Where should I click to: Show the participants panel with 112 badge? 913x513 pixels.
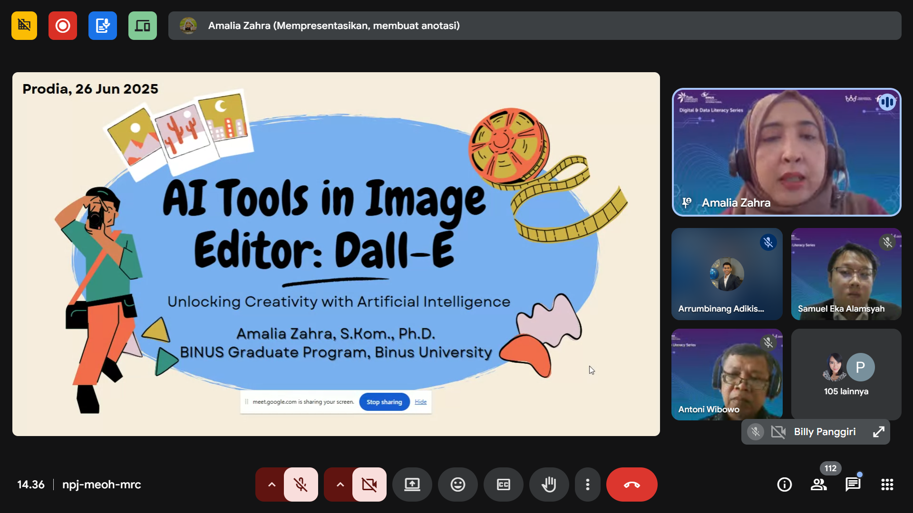[819, 484]
